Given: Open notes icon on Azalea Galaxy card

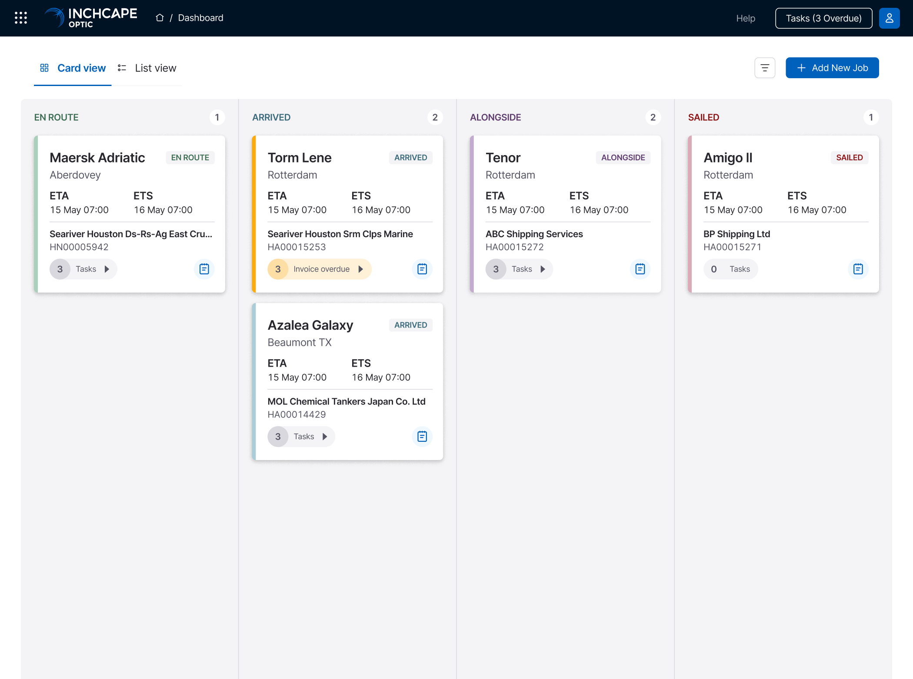Looking at the screenshot, I should 422,437.
